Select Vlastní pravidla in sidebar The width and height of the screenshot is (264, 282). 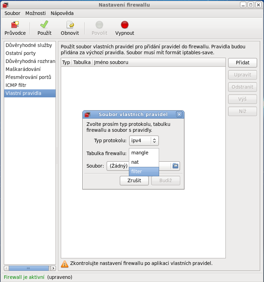[30, 93]
